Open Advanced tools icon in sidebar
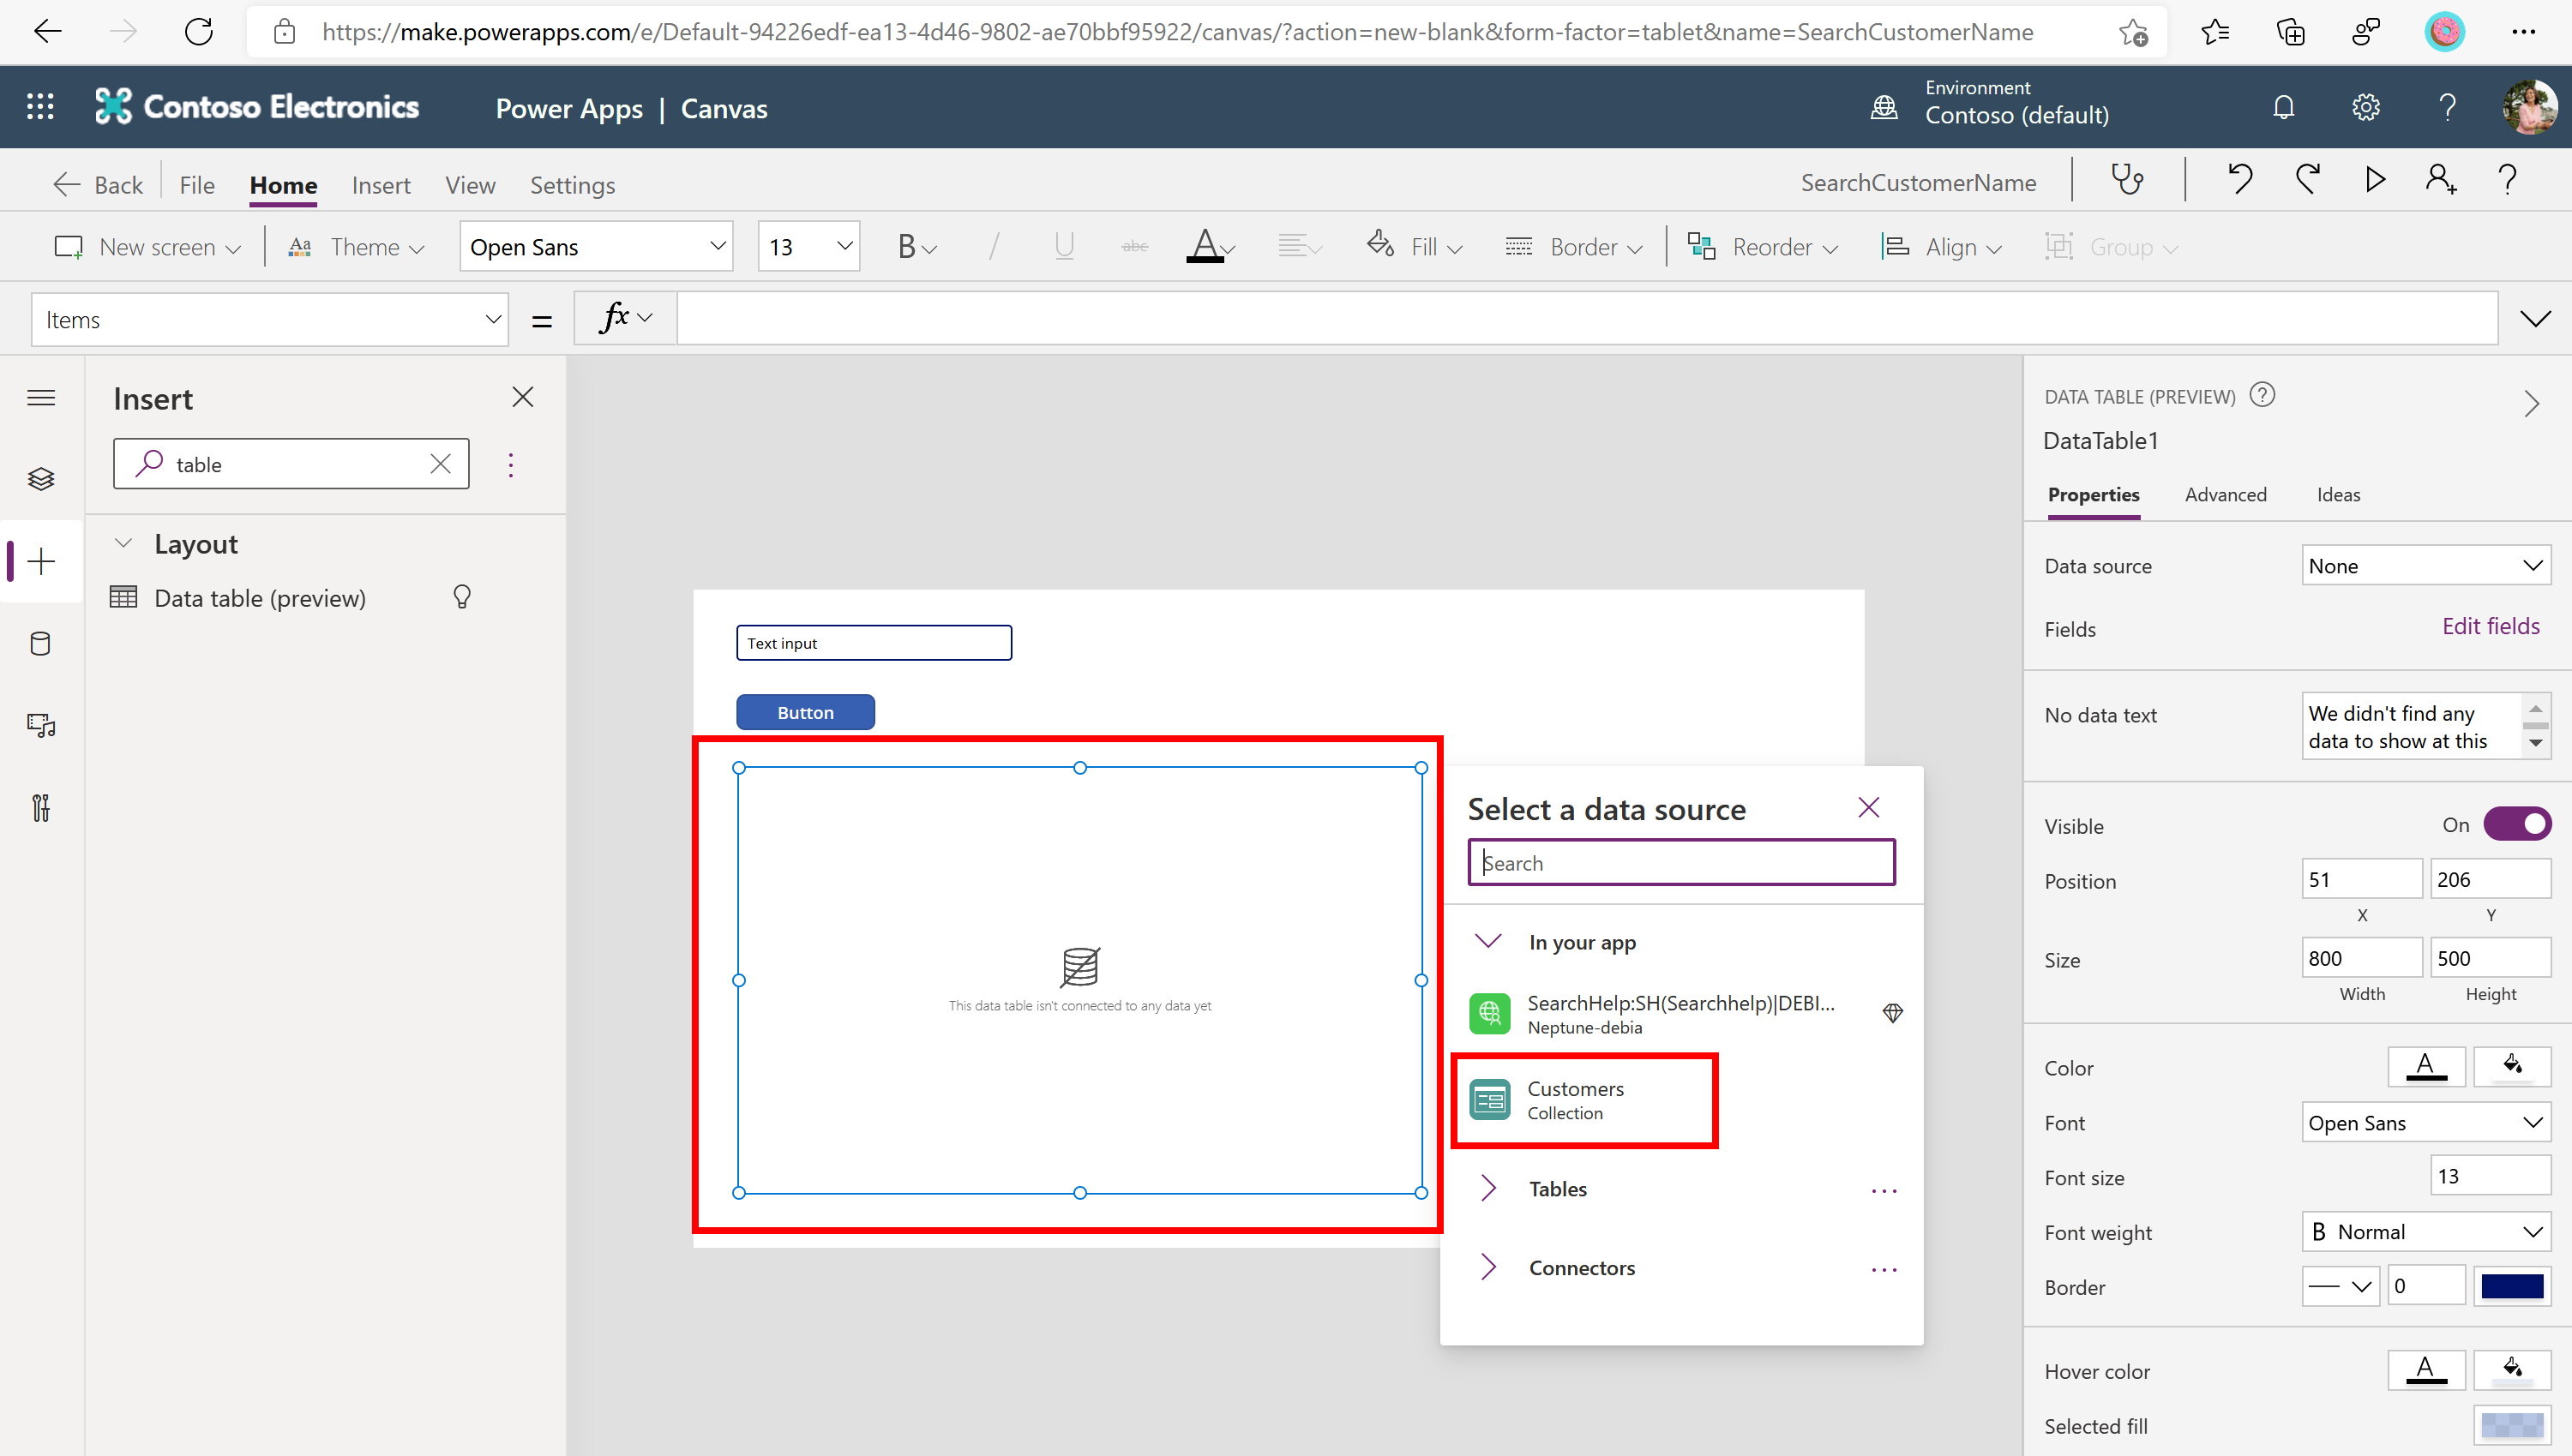 [x=41, y=807]
